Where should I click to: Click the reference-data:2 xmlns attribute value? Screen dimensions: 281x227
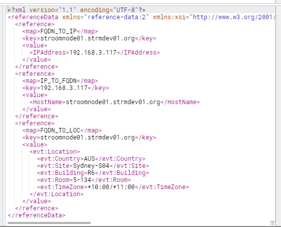(x=117, y=17)
